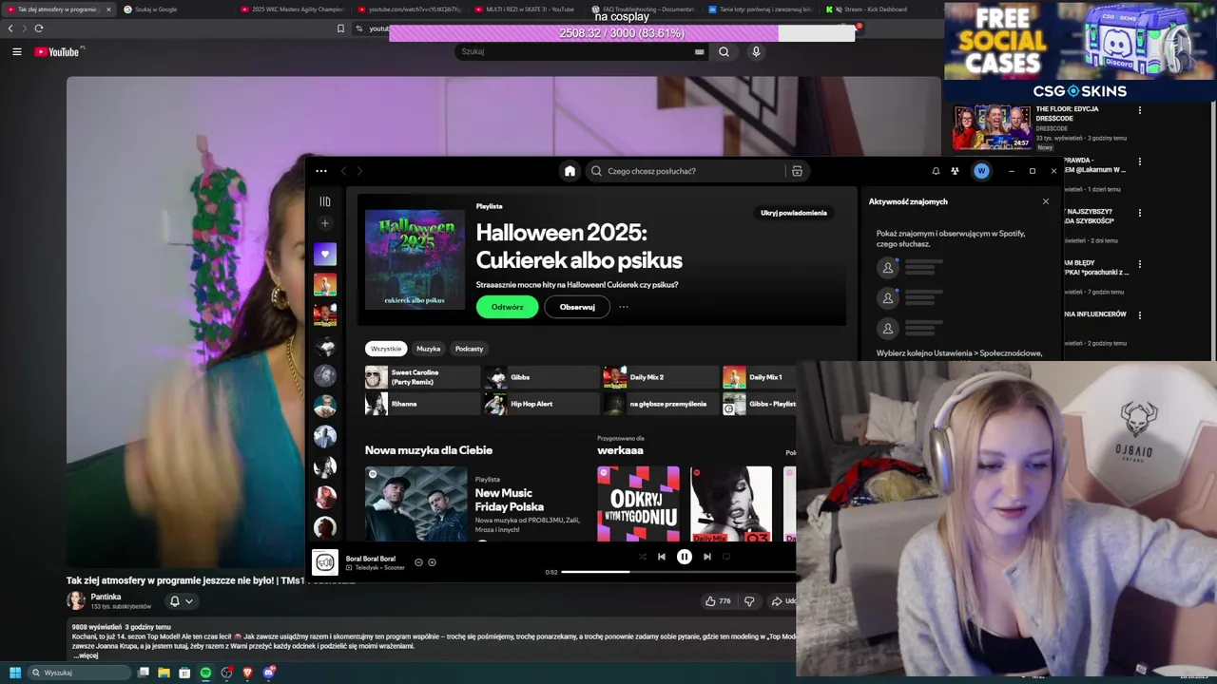
Task: Open Spotify friend activity icon
Action: click(x=955, y=171)
